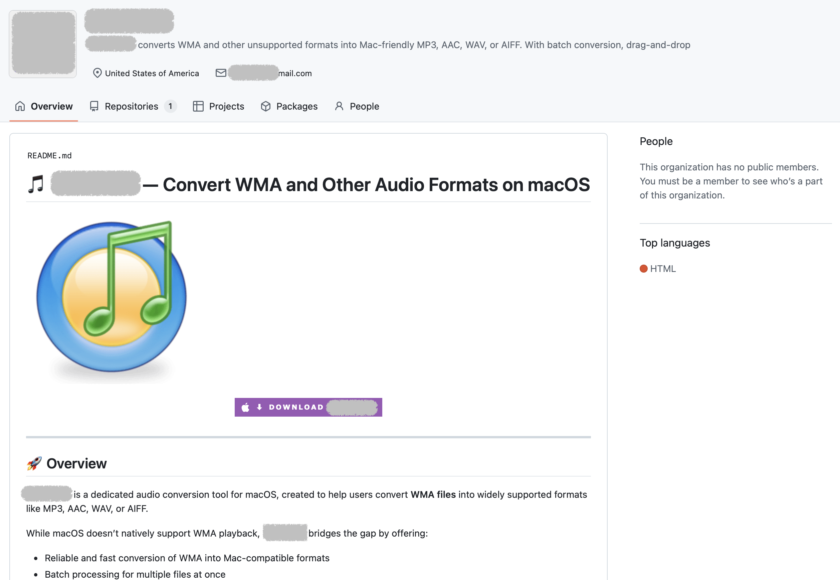Click the Projects table icon
The height and width of the screenshot is (580, 840).
point(198,106)
